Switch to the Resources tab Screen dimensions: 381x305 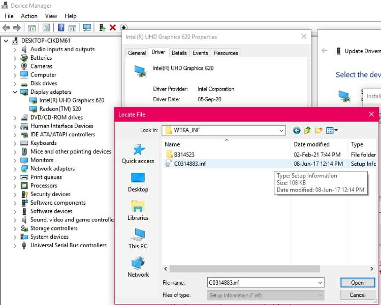coord(226,53)
